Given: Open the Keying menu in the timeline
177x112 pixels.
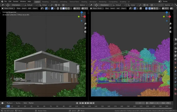Looking at the screenshot, I should 19,103.
